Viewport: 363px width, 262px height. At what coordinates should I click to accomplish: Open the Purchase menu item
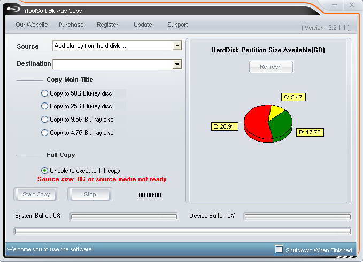[71, 25]
